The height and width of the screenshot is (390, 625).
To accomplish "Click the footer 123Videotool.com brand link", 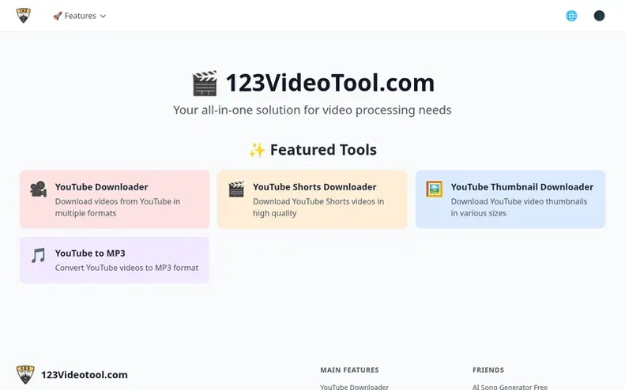I will (x=84, y=375).
